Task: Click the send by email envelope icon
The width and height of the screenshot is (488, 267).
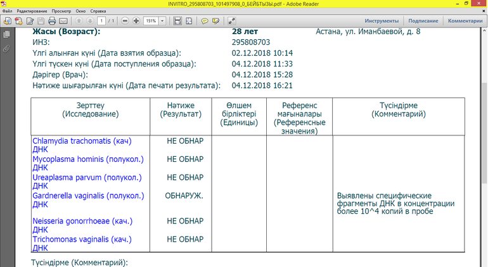Action: 62,21
